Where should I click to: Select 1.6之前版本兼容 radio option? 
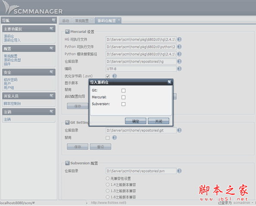pyautogui.click(x=107, y=197)
